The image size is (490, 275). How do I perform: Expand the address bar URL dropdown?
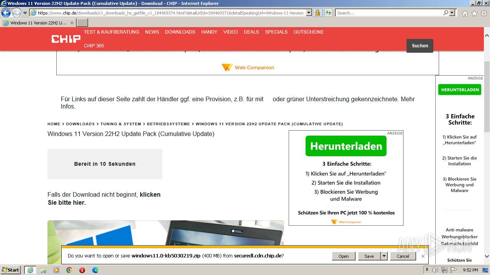coord(309,13)
